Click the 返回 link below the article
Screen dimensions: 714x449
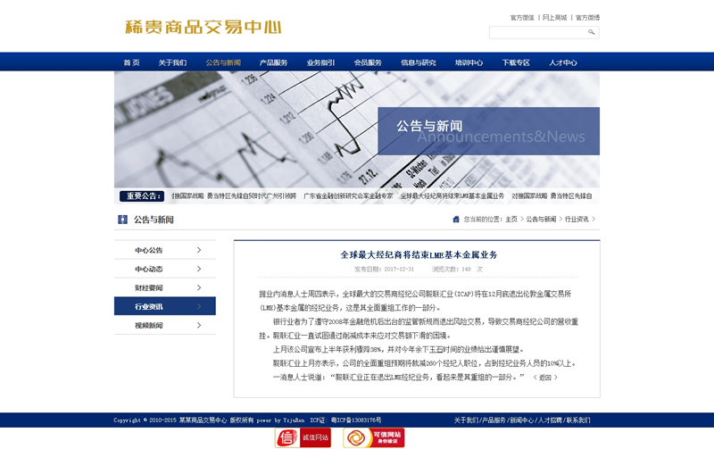[545, 378]
